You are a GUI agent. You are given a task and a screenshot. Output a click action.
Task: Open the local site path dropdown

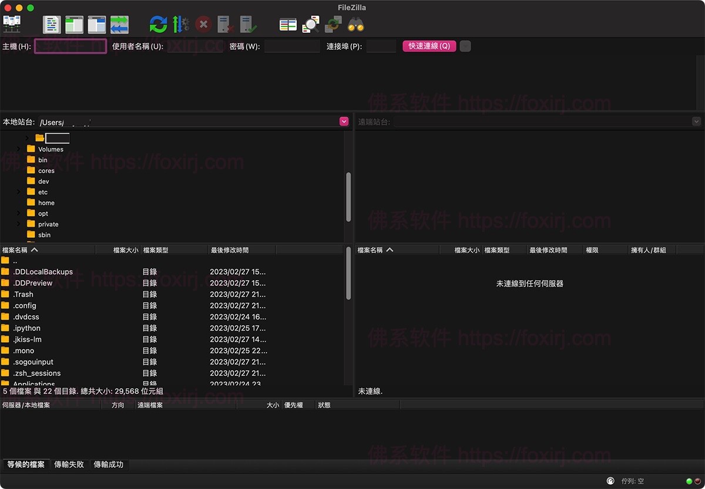point(344,122)
